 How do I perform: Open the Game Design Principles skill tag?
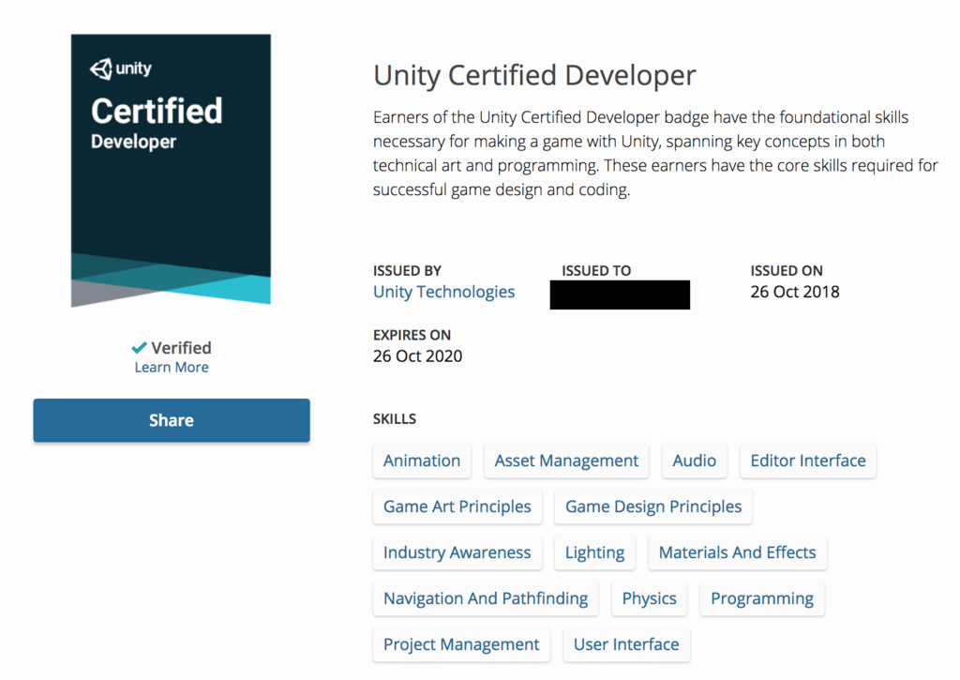pos(653,506)
